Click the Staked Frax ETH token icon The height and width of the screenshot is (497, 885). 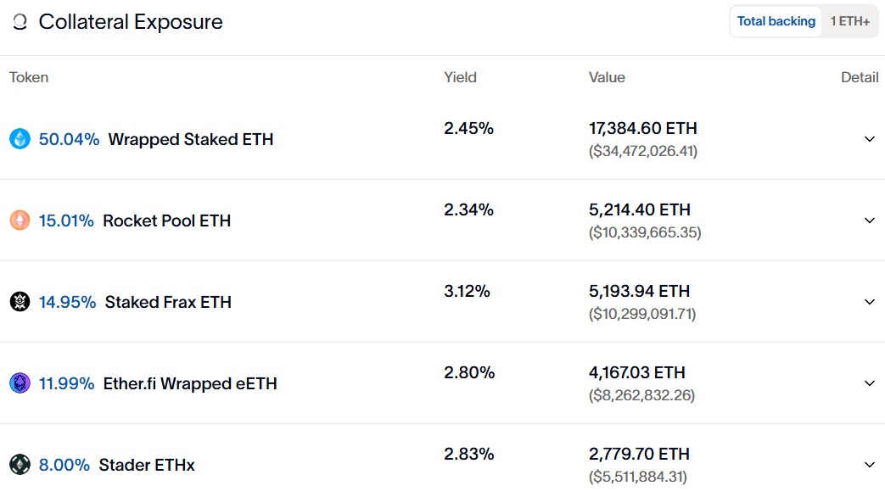point(19,302)
